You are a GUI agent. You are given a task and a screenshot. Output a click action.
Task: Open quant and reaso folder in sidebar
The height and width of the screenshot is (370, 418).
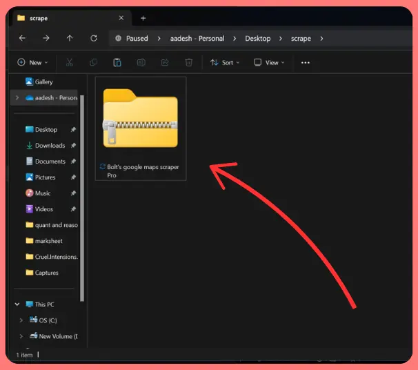tap(52, 225)
